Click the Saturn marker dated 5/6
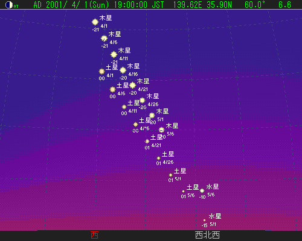 pos(183,192)
